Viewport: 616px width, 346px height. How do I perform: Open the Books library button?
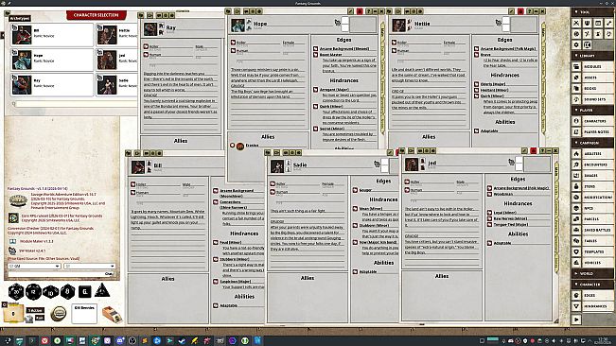[x=592, y=89]
